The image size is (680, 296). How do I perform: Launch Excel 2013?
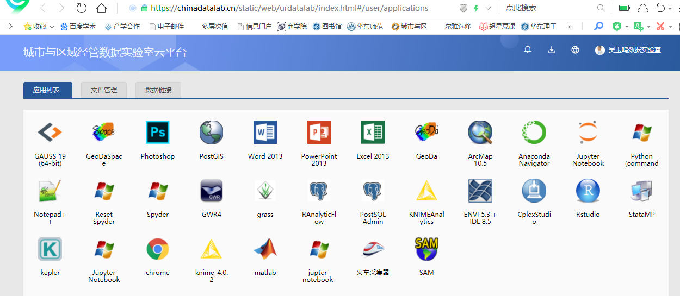[x=373, y=132]
